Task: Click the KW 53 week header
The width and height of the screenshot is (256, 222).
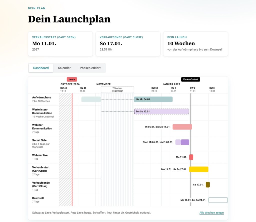Action: click(x=154, y=89)
